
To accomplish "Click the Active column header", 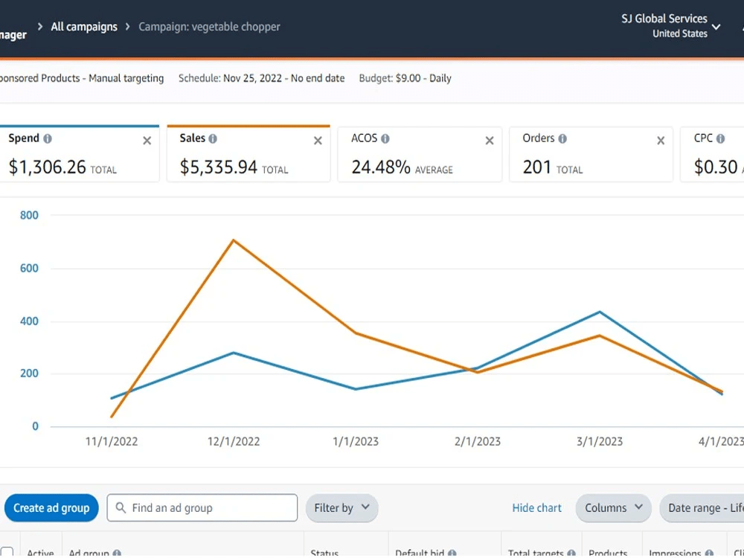I will coord(40,554).
